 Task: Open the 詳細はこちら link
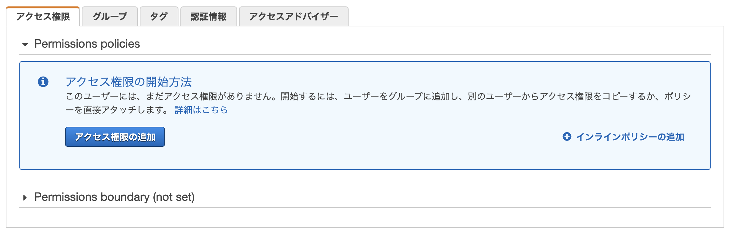[x=201, y=110]
